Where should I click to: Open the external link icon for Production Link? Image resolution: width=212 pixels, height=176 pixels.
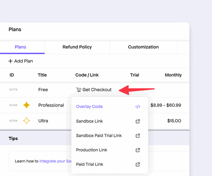[138, 150]
